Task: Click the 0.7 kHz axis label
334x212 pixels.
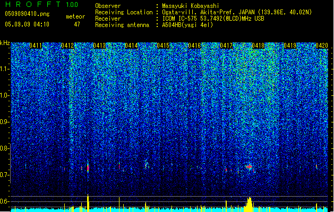Action: (4, 175)
